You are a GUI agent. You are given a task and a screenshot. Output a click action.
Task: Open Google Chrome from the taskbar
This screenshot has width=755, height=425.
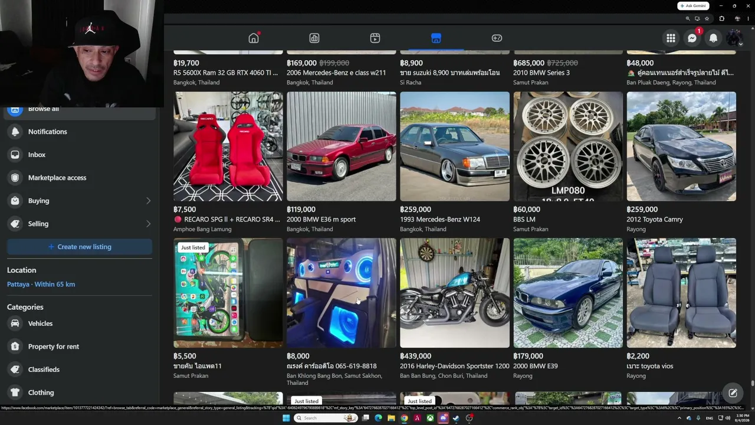404,418
